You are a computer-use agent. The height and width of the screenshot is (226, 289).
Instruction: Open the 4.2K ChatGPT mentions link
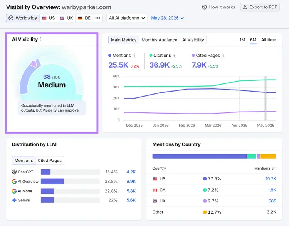click(131, 172)
